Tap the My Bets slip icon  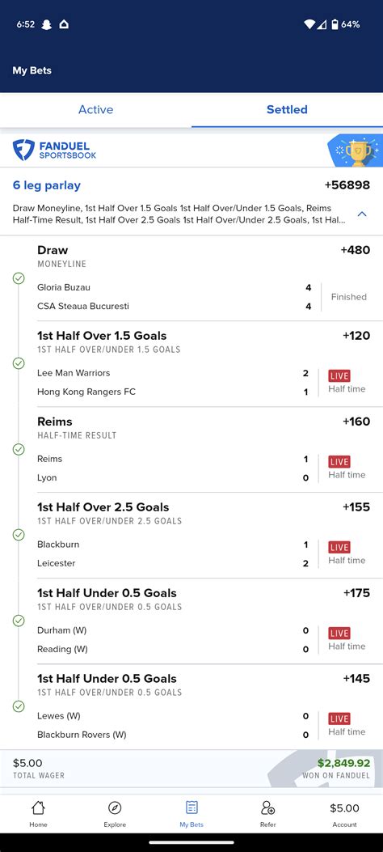point(191,807)
